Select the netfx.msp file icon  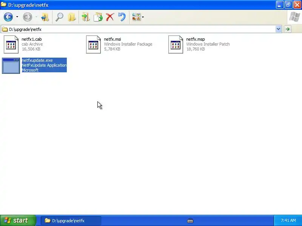point(176,44)
